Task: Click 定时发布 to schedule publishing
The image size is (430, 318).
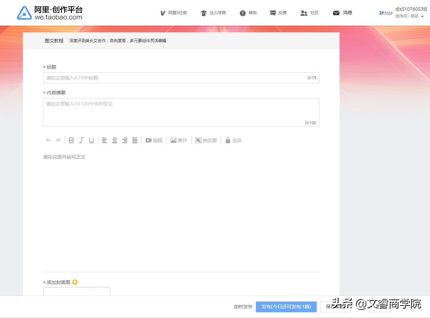Action: (243, 307)
